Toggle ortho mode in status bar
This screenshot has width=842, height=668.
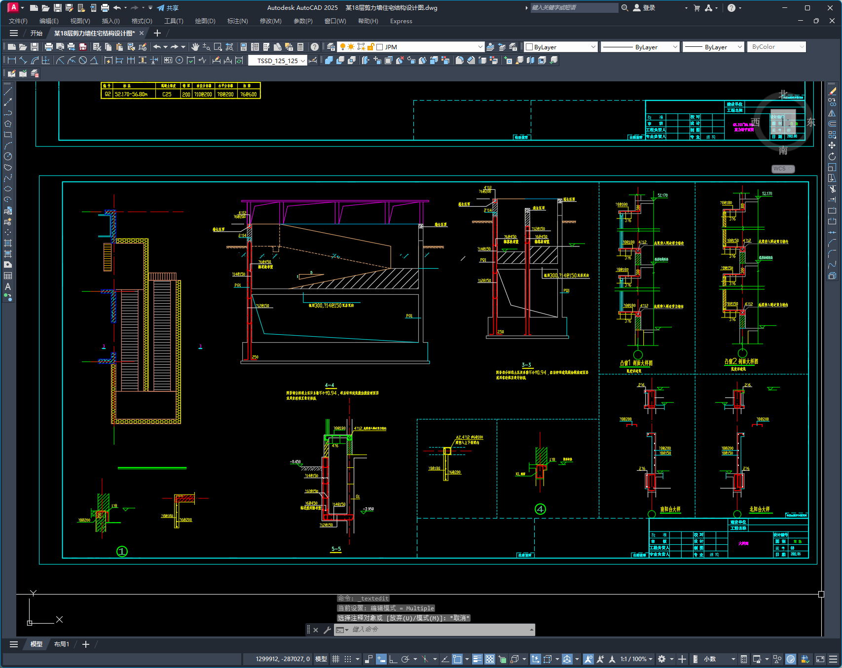tap(393, 659)
